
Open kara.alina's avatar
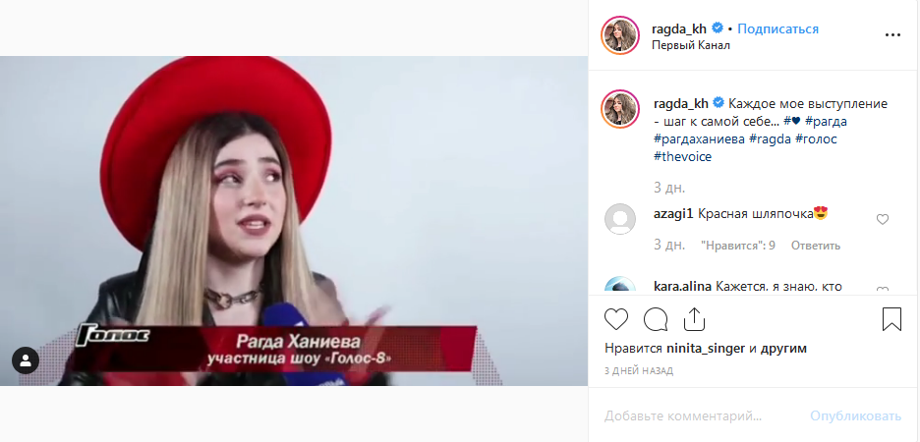click(620, 285)
